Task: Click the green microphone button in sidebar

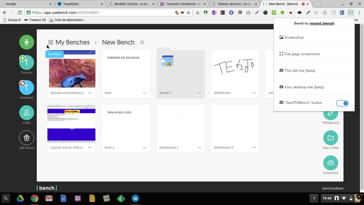Action: [x=27, y=42]
